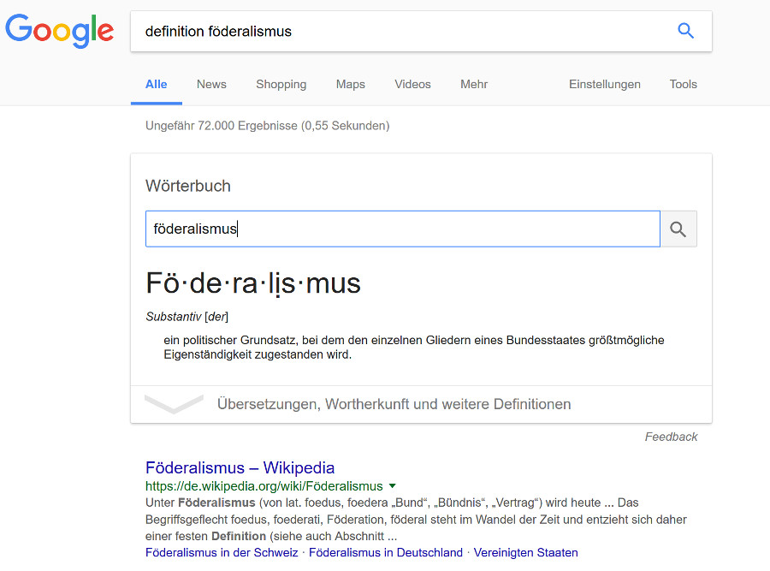Switch to the Maps tab
The image size is (770, 571).
(350, 84)
